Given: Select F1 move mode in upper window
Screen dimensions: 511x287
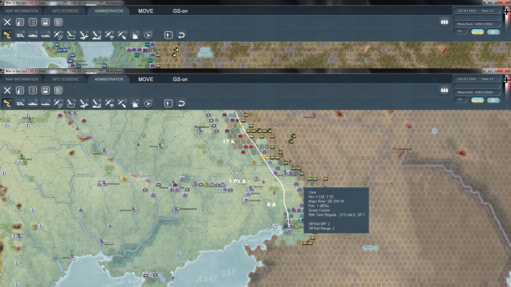Looking at the screenshot, I should point(7,35).
